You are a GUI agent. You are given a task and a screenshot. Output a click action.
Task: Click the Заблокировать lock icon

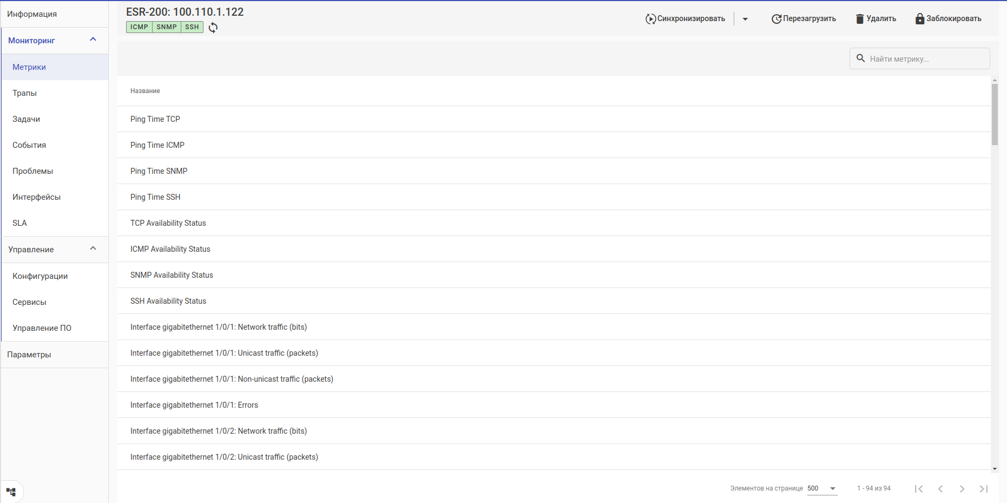[919, 19]
